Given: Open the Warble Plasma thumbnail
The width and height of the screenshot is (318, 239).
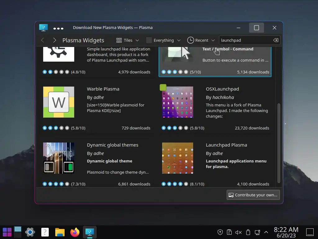Looking at the screenshot, I should (59, 102).
